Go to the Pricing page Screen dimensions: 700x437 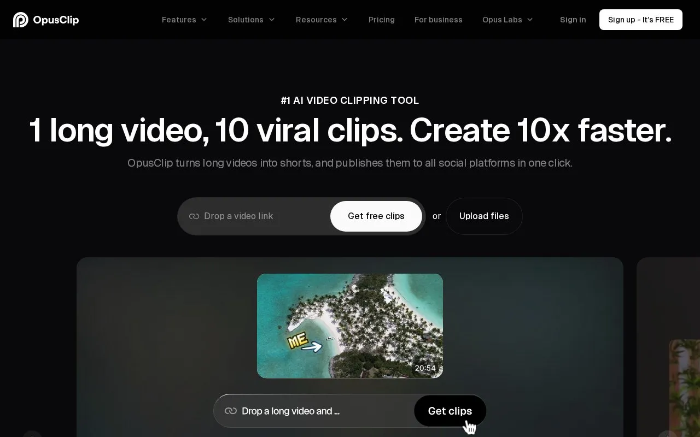[382, 20]
